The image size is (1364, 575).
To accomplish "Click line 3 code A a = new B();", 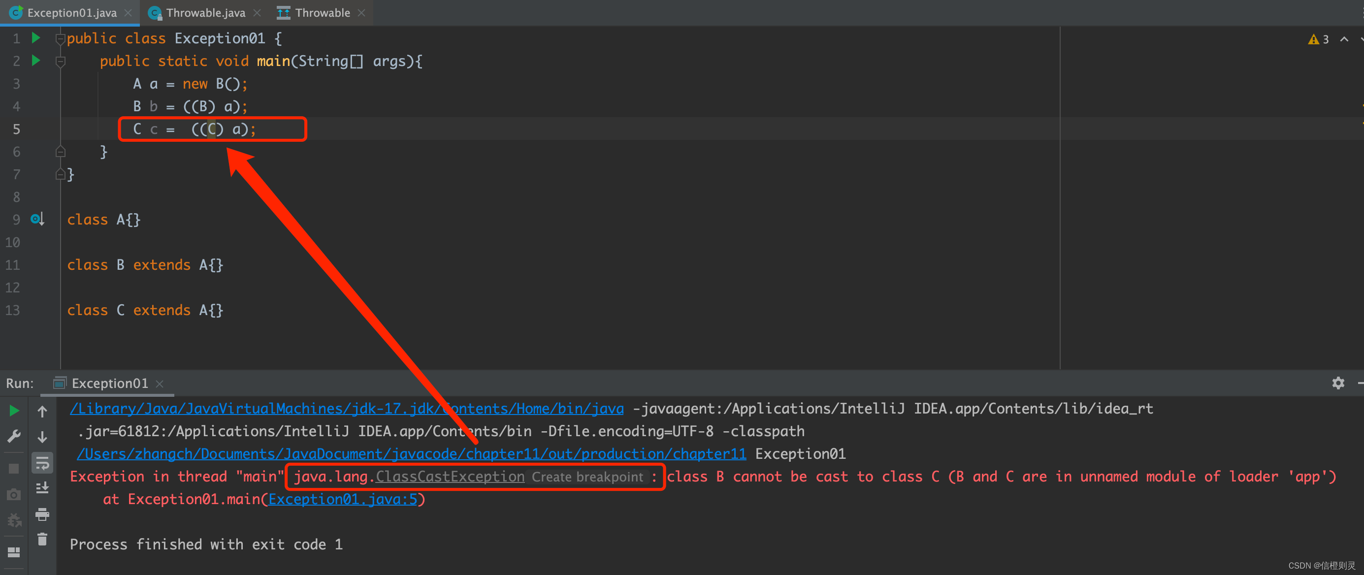I will tap(190, 84).
